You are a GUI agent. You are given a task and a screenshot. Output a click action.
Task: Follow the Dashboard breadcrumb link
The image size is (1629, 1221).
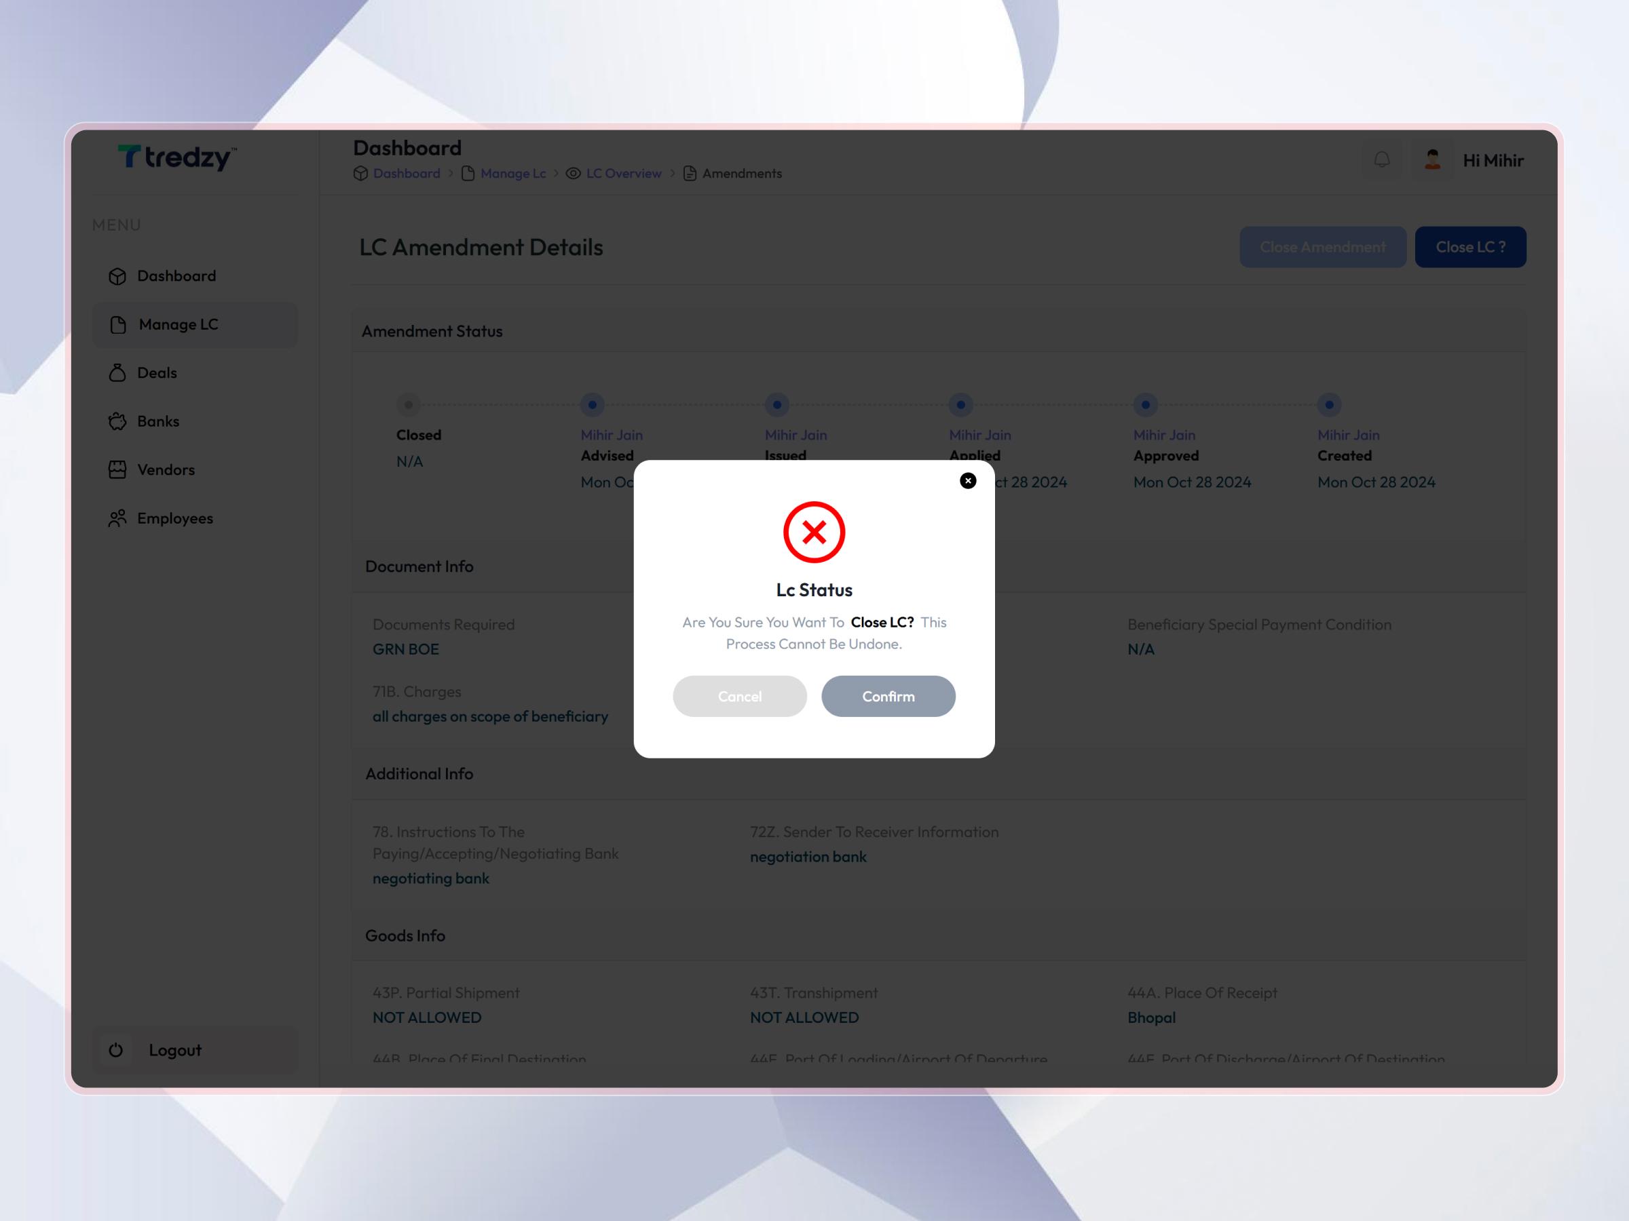point(406,173)
